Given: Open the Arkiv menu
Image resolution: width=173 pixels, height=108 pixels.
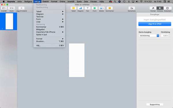Looking at the screenshot, I should coord(20,1).
